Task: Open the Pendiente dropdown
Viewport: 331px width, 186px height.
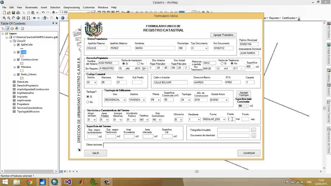Action: click(x=198, y=120)
